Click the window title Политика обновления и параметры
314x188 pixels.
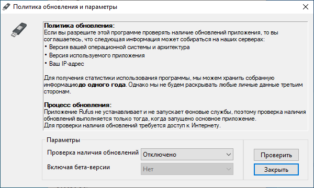click(x=65, y=7)
